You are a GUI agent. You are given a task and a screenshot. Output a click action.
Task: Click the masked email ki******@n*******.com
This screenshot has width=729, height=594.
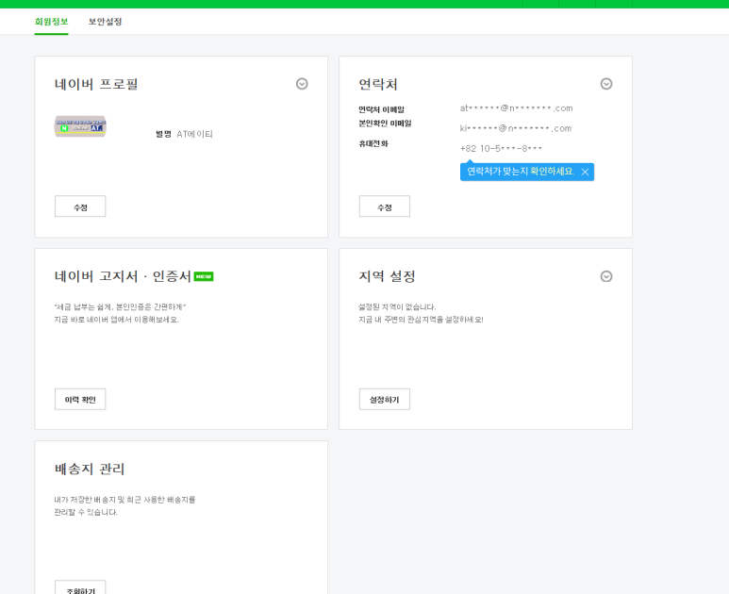[516, 128]
